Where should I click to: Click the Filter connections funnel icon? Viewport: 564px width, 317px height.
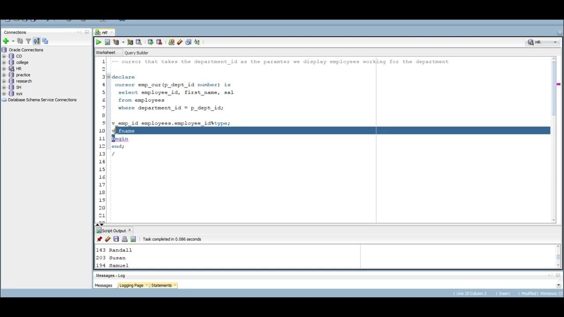tap(28, 41)
